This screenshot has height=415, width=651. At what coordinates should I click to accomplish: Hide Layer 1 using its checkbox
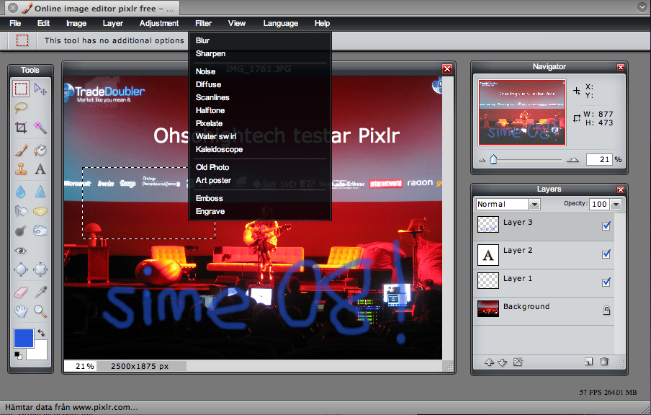[606, 282]
